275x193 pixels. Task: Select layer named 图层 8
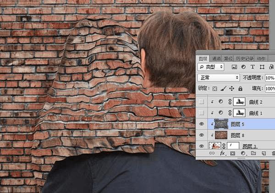click(x=237, y=135)
